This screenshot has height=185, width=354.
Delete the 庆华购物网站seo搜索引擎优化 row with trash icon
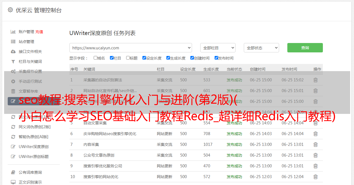[315, 134]
